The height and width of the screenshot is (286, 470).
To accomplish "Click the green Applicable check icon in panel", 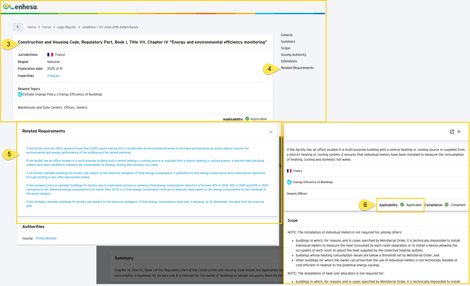I will click(x=402, y=205).
